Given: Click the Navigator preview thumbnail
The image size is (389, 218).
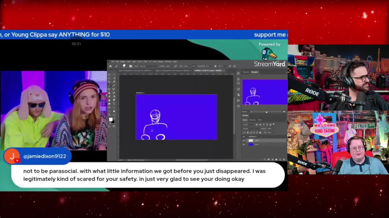Looking at the screenshot, I should [x=265, y=92].
